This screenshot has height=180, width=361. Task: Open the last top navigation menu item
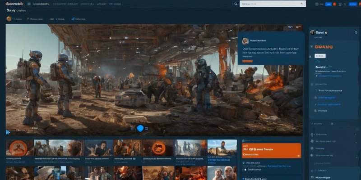pos(115,4)
